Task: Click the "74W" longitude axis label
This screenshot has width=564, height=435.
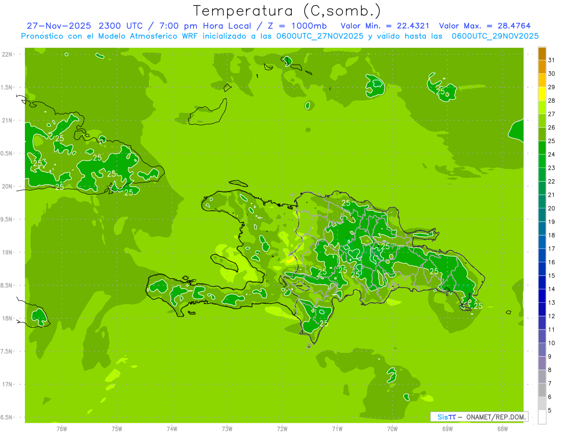Action: pos(172,429)
